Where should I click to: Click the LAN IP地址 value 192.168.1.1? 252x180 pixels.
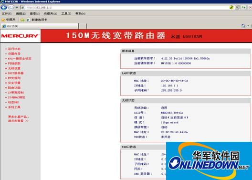[170, 85]
